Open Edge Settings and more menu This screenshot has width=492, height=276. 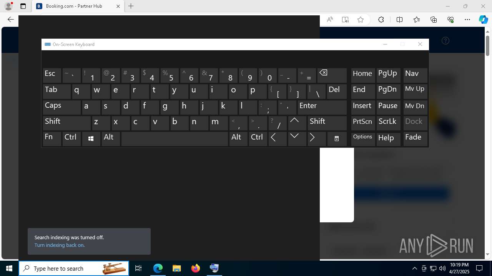click(x=467, y=20)
